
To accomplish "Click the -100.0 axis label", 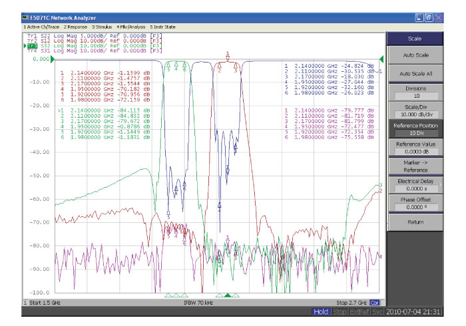I will 39,293.
